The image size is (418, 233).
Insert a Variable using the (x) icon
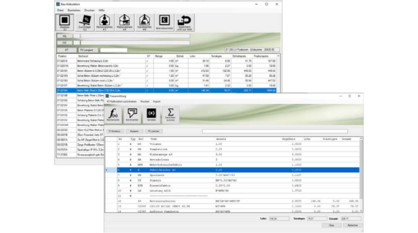coord(151,115)
